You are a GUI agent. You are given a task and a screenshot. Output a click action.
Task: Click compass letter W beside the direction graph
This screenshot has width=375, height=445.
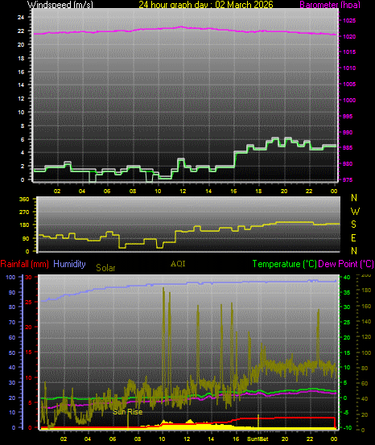pos(355,211)
